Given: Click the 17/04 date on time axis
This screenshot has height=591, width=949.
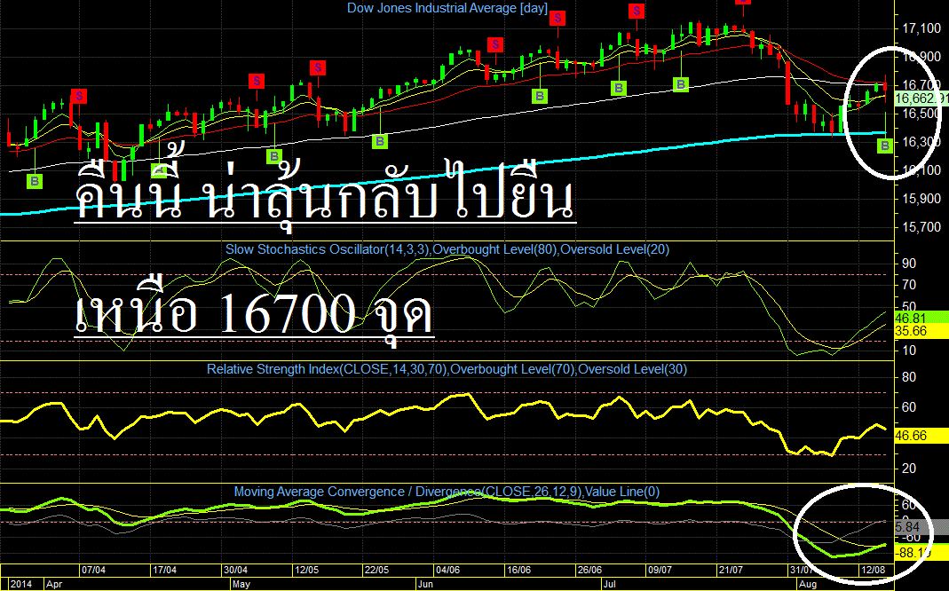Looking at the screenshot, I should point(164,570).
